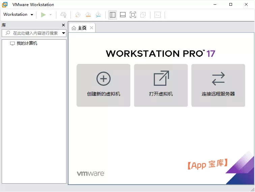The height and width of the screenshot is (192, 255).
Task: Close the 库 library panel
Action: point(63,25)
